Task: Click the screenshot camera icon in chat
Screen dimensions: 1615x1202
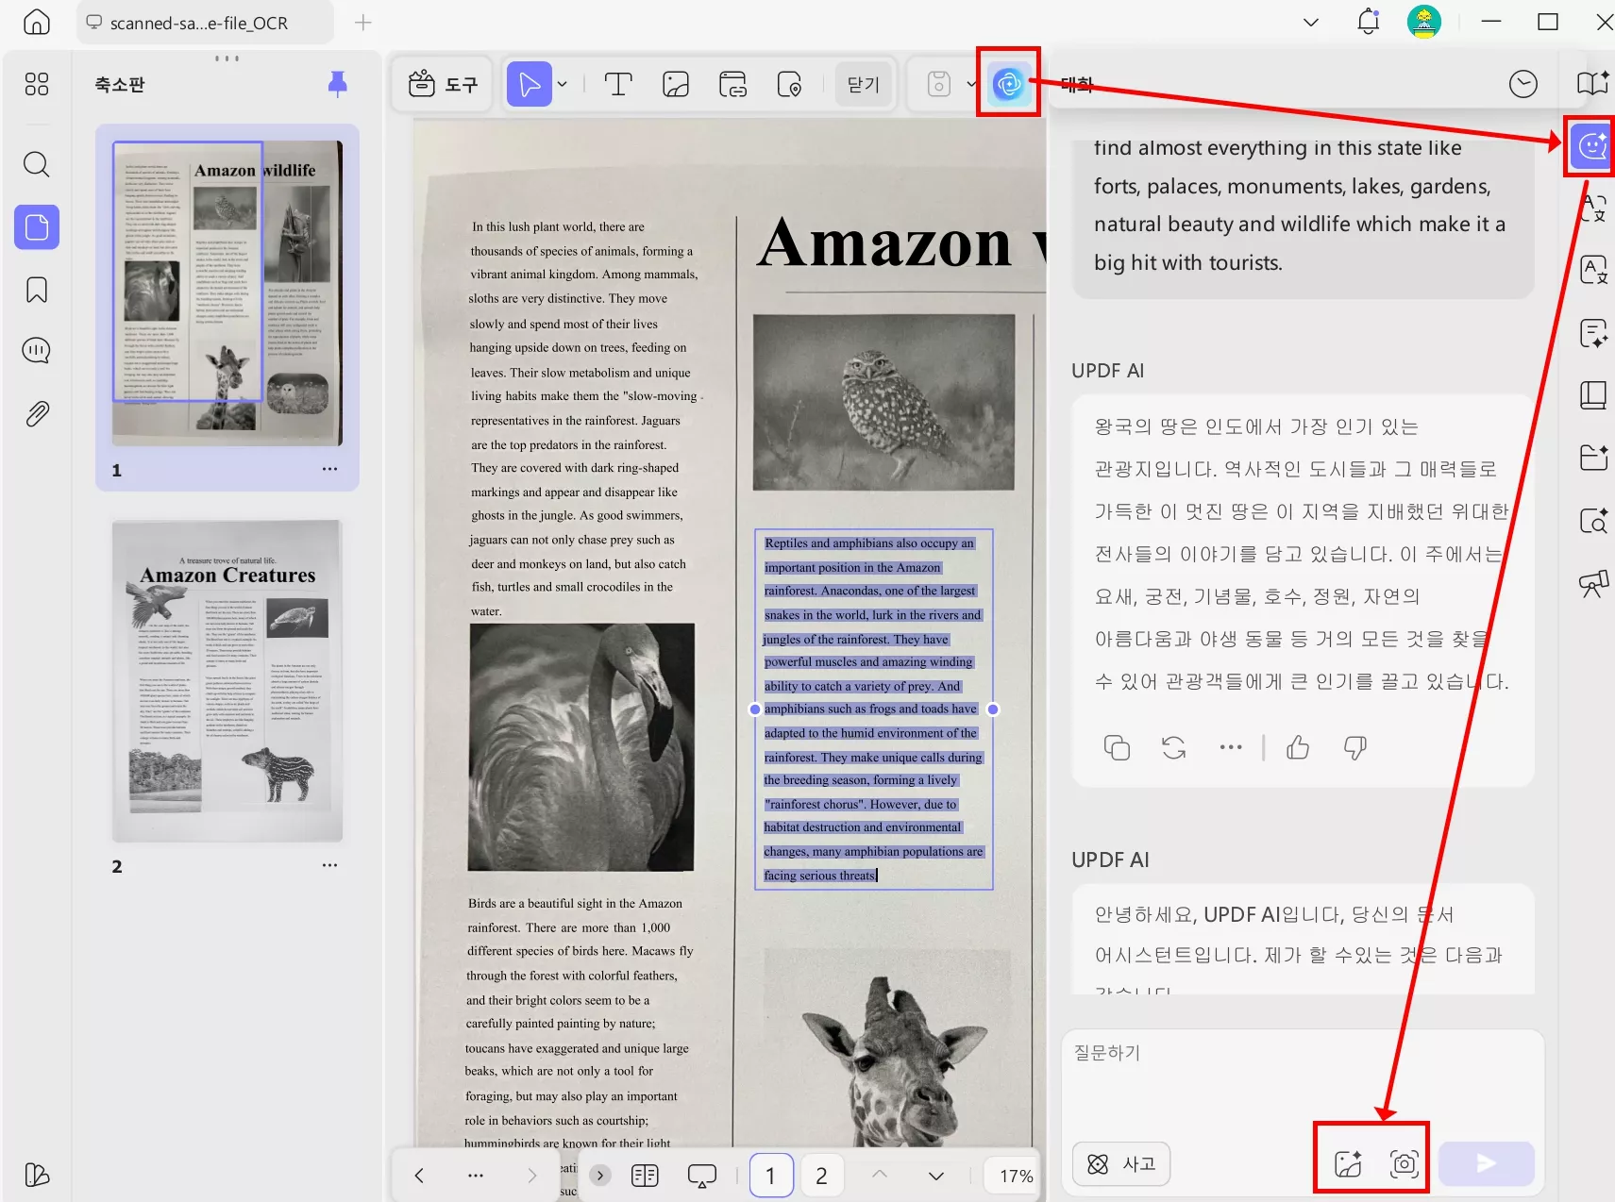Action: click(x=1404, y=1163)
